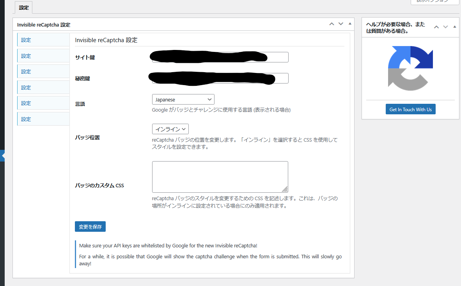Click the resize grip on the CSS textarea
Image resolution: width=461 pixels, height=286 pixels.
pos(285,189)
